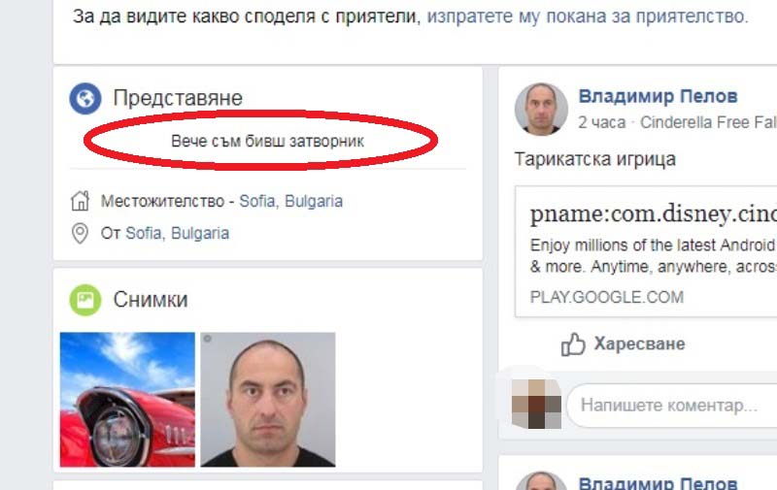Click the Владимир Пелов name on second post
777x490 pixels.
tap(659, 482)
